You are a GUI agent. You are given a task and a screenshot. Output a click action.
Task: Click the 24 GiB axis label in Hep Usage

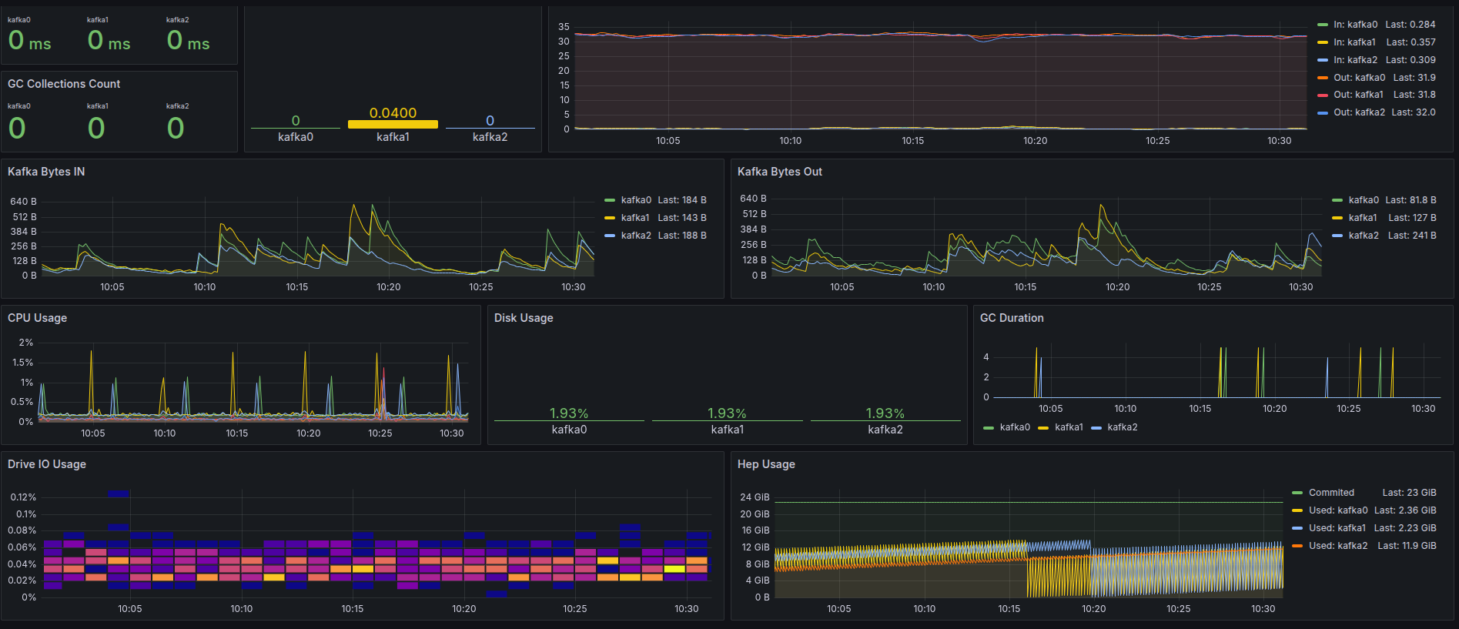(755, 497)
